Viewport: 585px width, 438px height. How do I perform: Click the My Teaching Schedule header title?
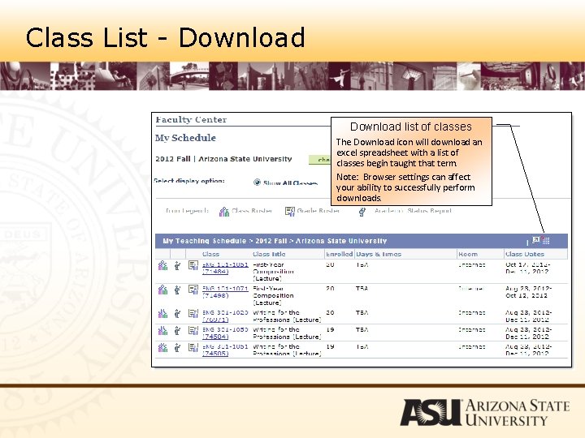click(275, 241)
